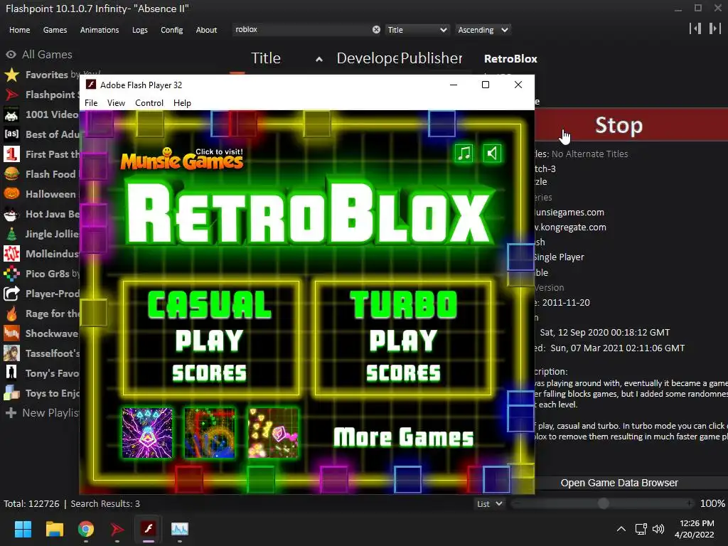The height and width of the screenshot is (546, 728).
Task: Open the Flashpoint playlist red arrow icon
Action: pyautogui.click(x=11, y=95)
